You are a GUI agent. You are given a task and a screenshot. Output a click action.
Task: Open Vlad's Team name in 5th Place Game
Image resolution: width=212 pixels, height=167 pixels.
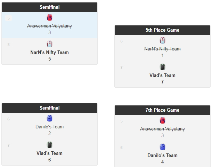162,75
